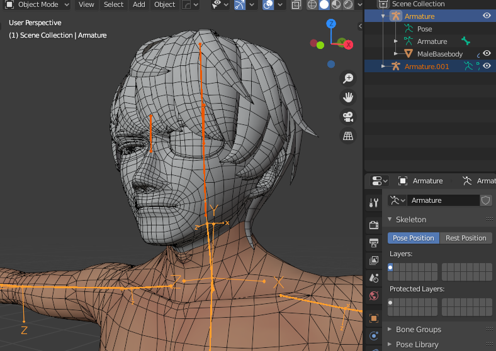Click the Pose Position button

tap(413, 238)
